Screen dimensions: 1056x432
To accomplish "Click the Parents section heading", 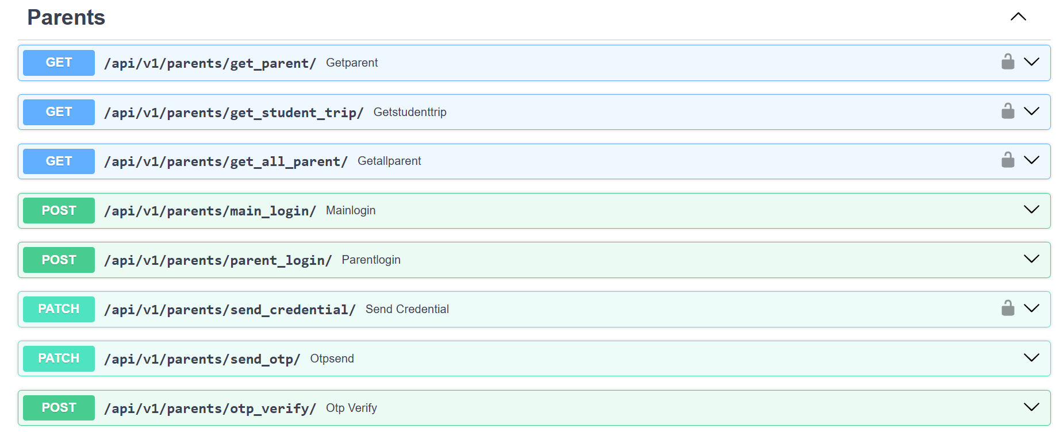I will tap(66, 18).
